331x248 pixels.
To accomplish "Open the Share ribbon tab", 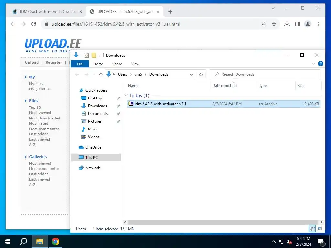I will [117, 64].
